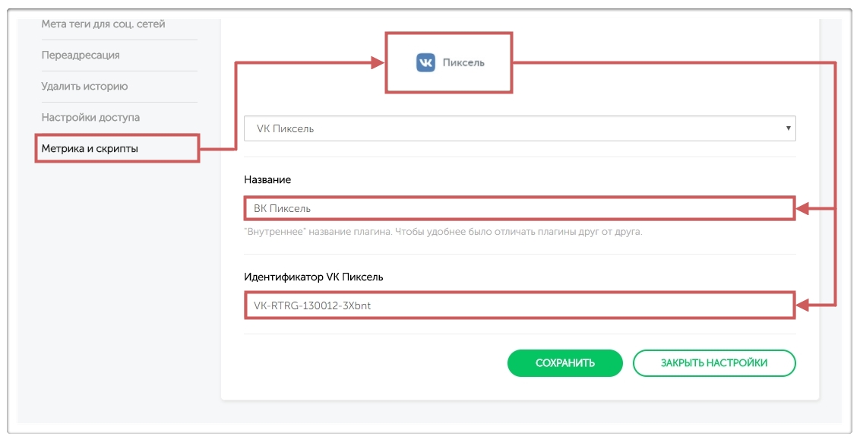Screen dimensions: 860x443
Task: Click the 'ЗАКРЫТЬ НАСТРОЙКИ' button
Action: click(x=713, y=363)
